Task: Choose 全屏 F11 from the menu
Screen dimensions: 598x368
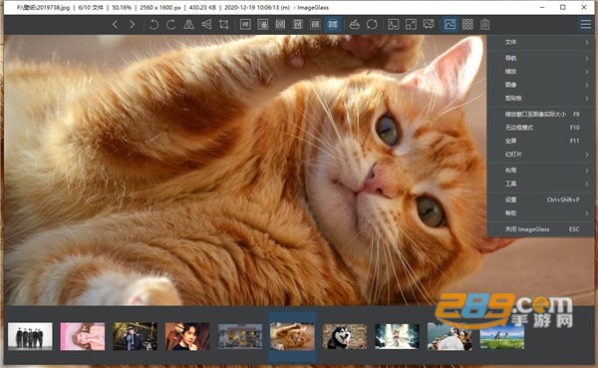Action: pos(540,141)
